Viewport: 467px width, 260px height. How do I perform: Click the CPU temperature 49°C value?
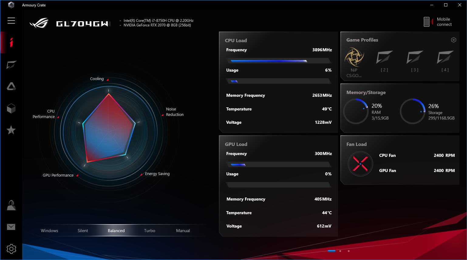[327, 109]
